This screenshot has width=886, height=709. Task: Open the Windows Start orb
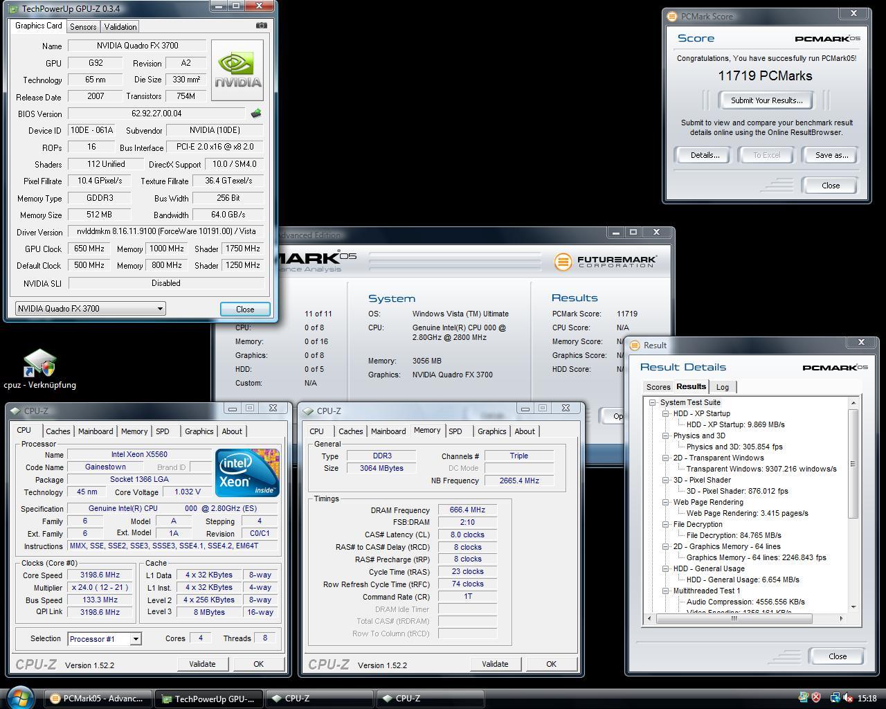click(x=20, y=697)
